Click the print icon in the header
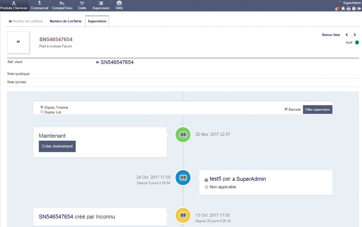The width and height of the screenshot is (362, 227). click(348, 8)
